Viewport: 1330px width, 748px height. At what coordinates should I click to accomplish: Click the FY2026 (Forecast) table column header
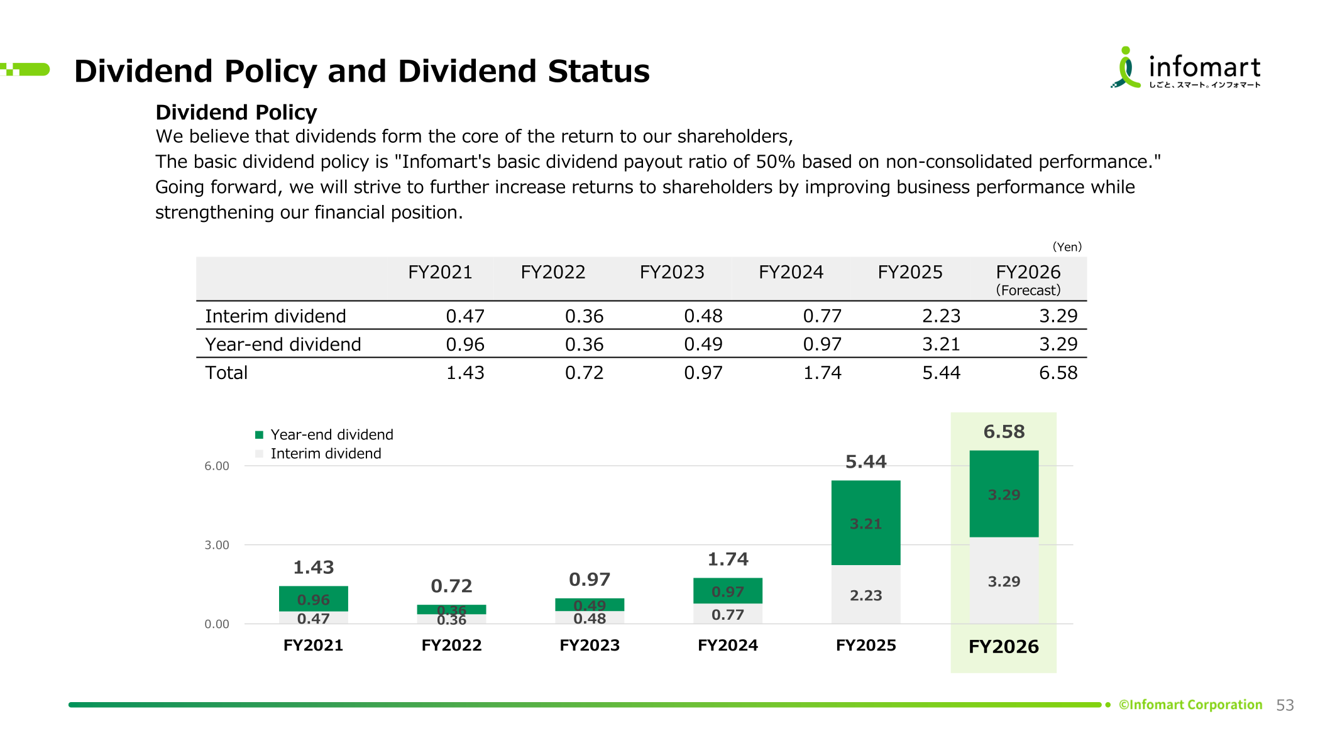click(1028, 280)
